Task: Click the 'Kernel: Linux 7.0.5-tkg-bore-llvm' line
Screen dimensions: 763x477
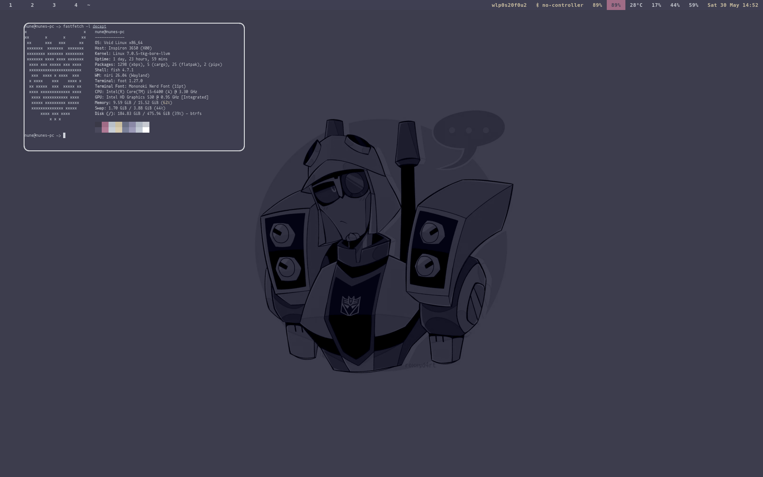Action: click(x=132, y=54)
